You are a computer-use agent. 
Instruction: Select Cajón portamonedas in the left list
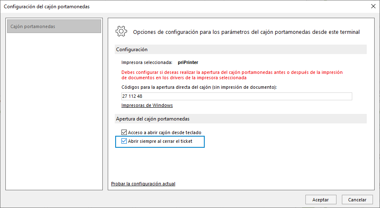(x=54, y=26)
